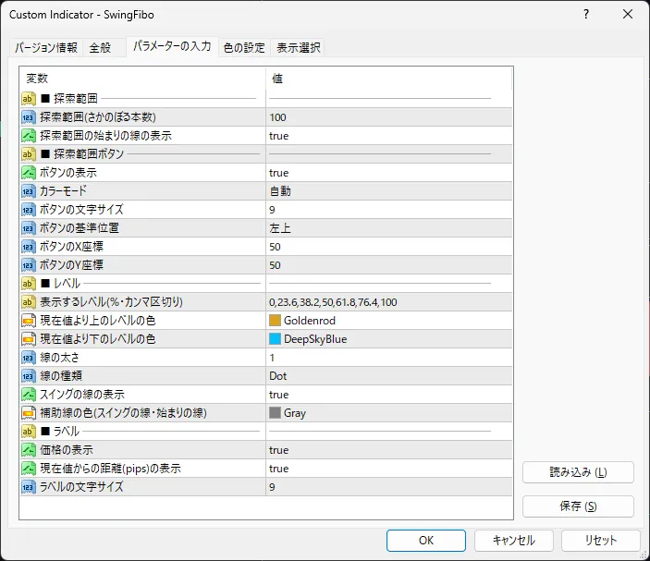The width and height of the screenshot is (650, 561).
Task: Open color dropdown showing Goldenrod
Action: 389,321
